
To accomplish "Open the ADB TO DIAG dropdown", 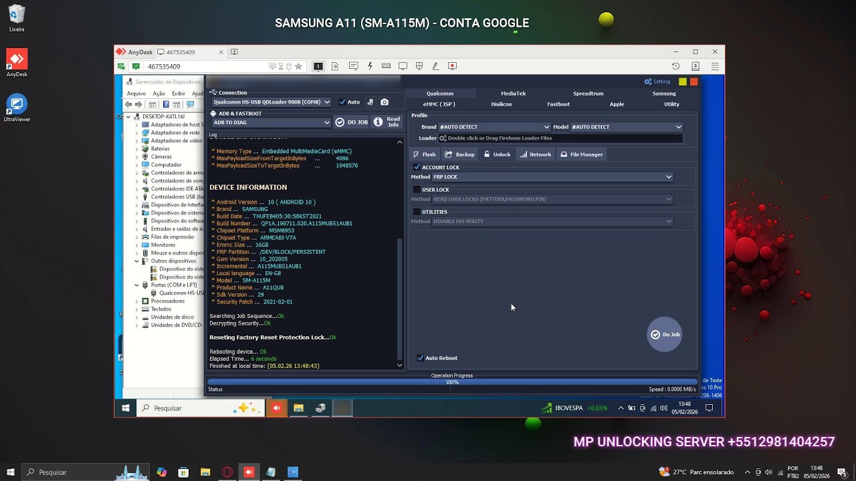I will tap(272, 122).
